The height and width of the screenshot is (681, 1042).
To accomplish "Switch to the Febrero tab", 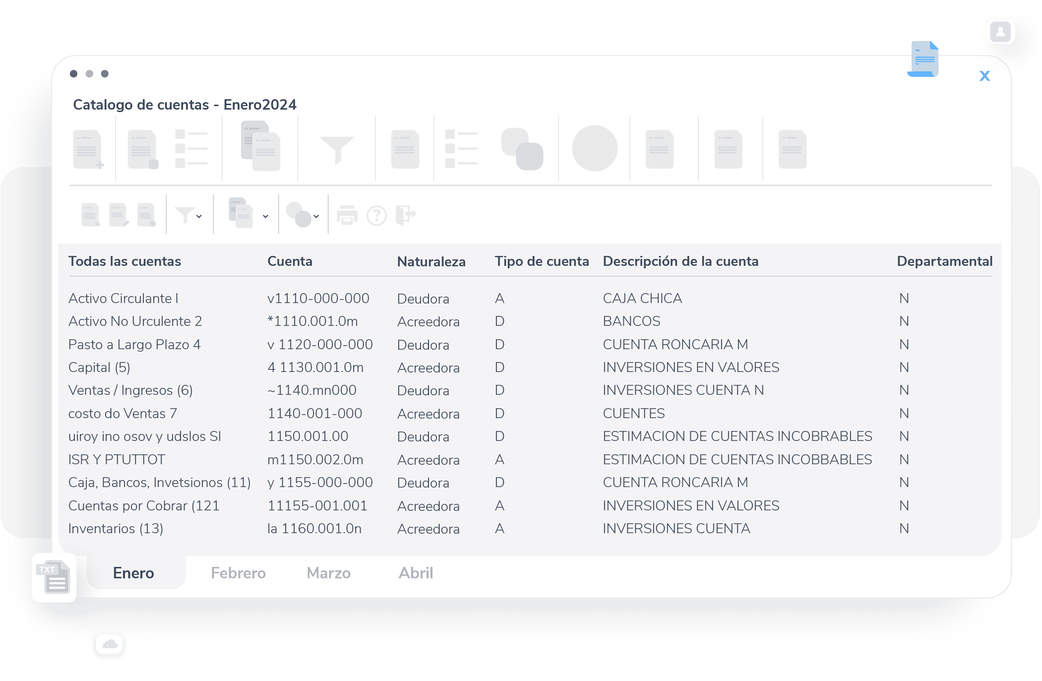I will (238, 573).
